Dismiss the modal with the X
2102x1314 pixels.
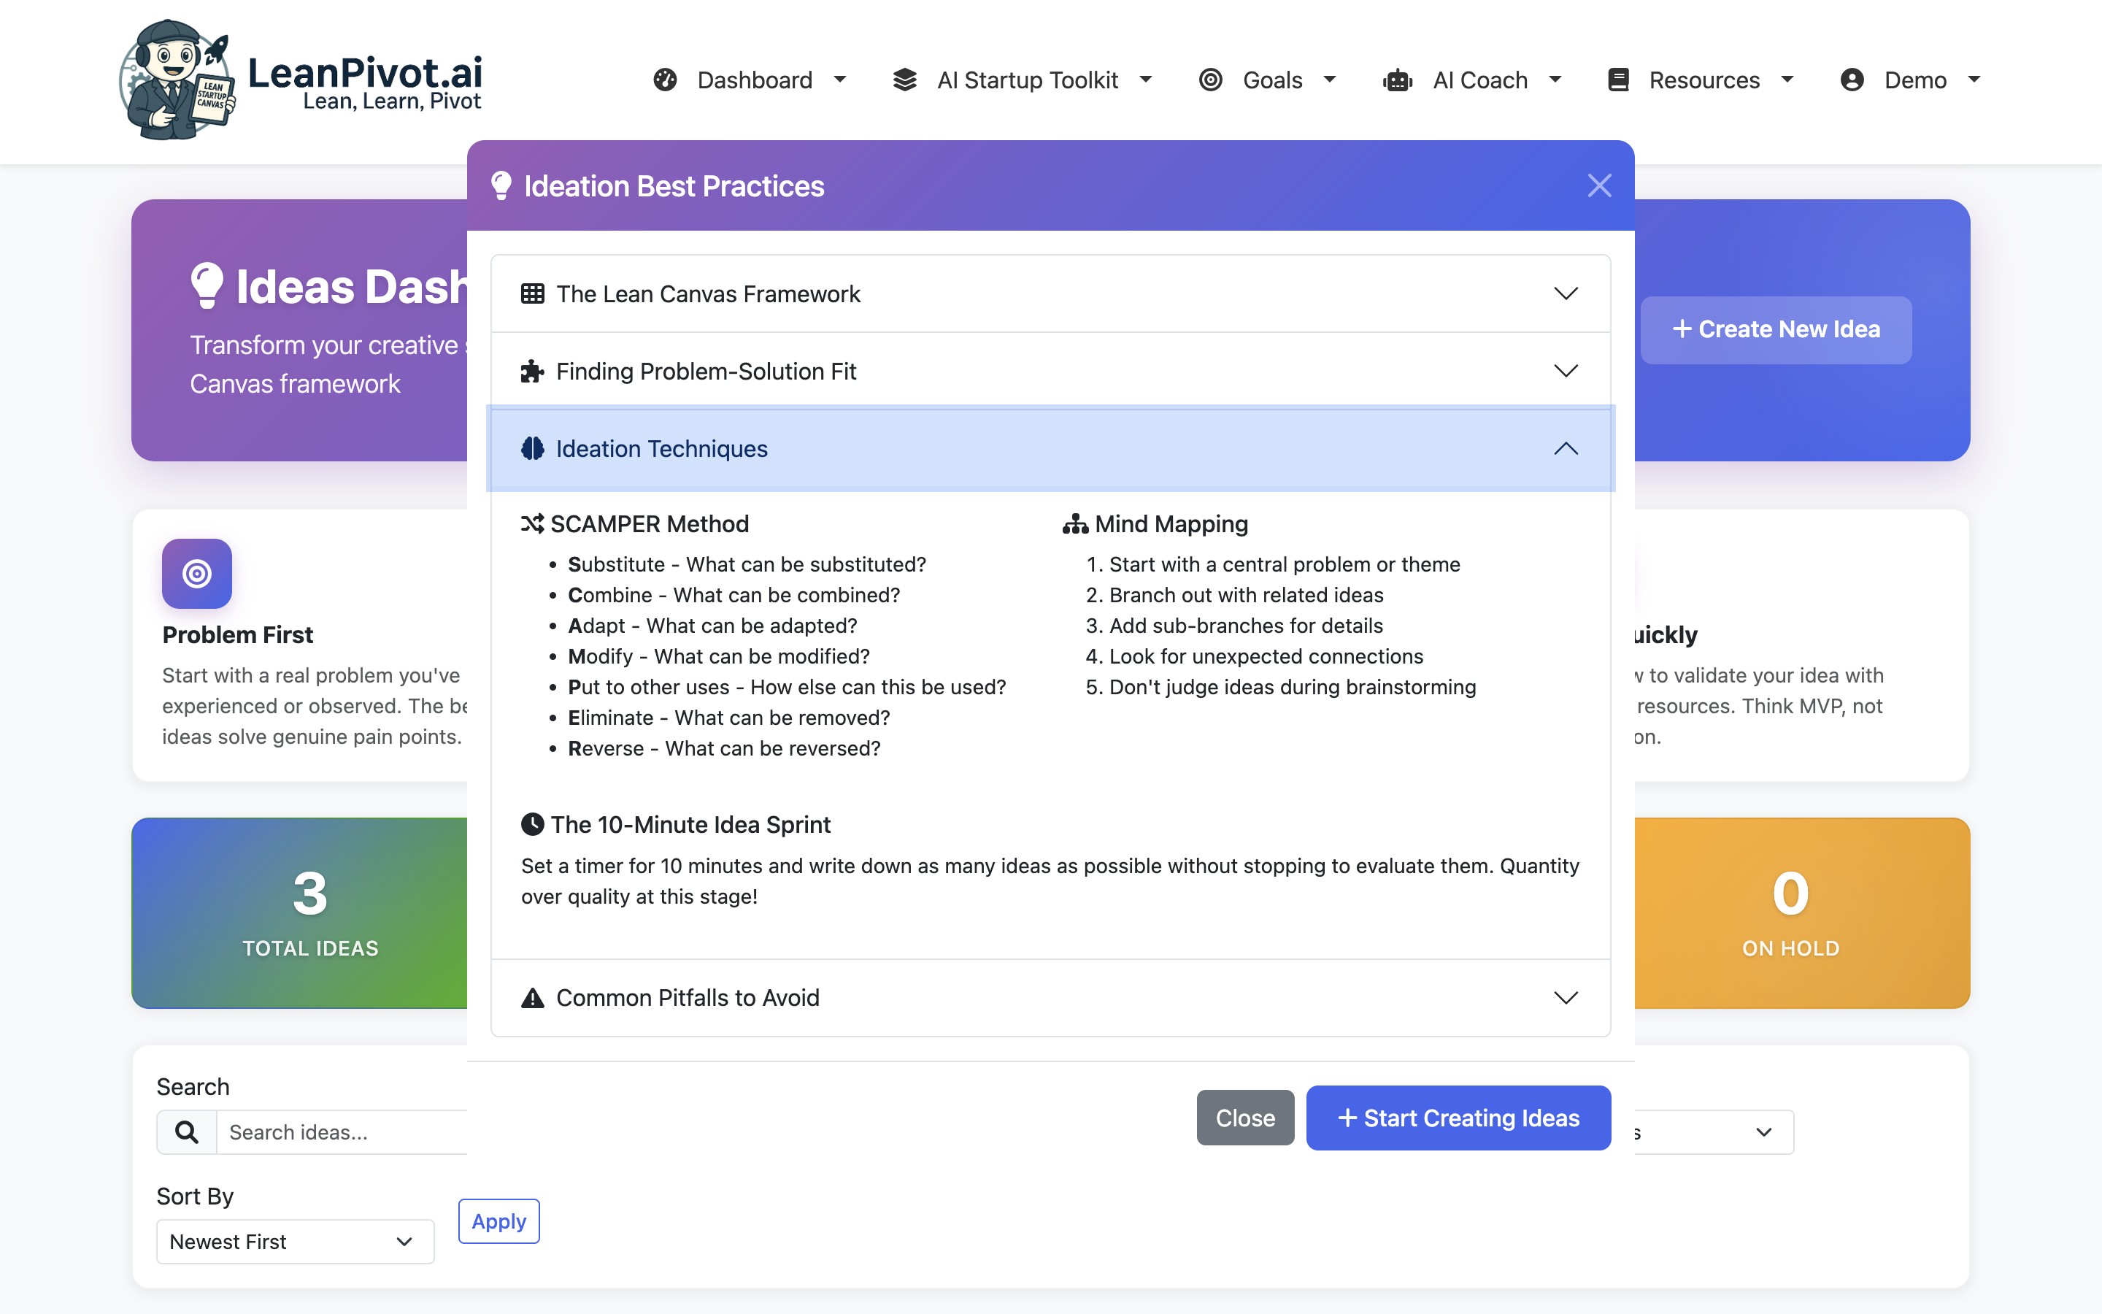point(1599,185)
